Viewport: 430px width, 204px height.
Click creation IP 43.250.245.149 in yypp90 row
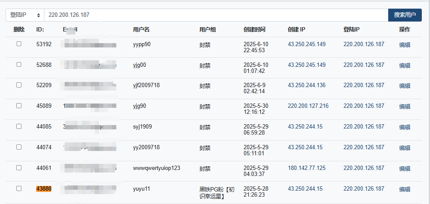(x=307, y=44)
